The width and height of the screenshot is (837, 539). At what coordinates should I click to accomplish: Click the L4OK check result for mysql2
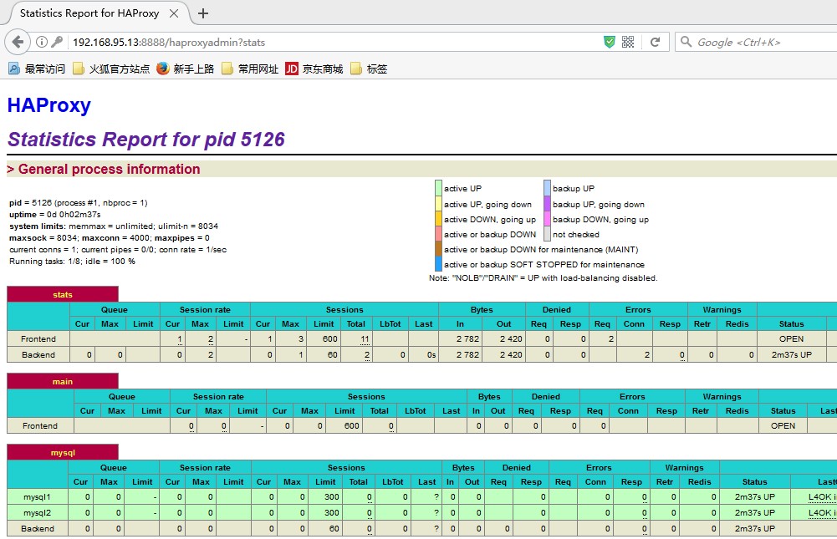pyautogui.click(x=822, y=513)
